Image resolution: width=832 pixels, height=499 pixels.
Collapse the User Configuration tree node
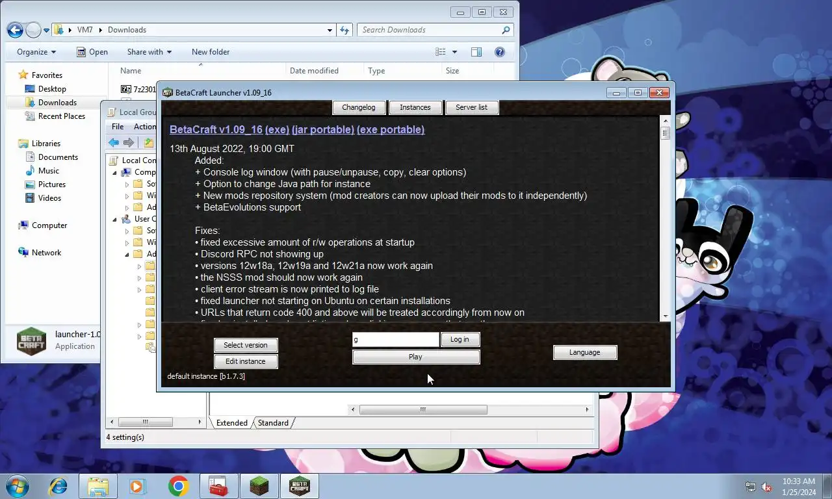[115, 219]
